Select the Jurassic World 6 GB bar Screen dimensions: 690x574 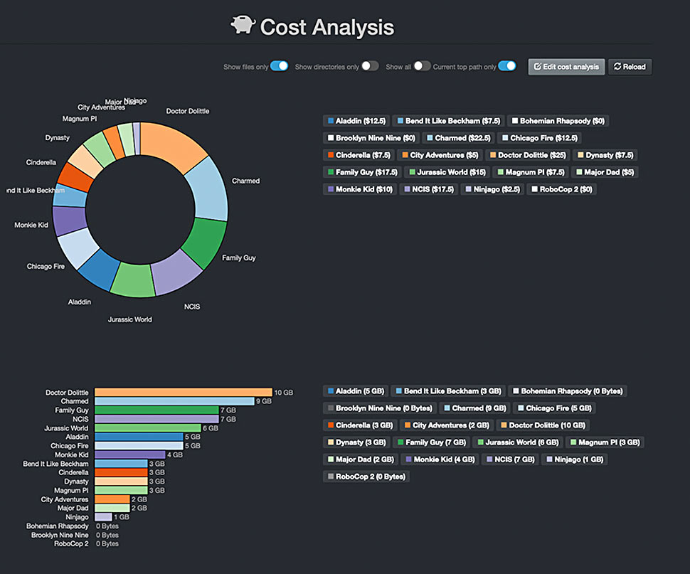click(148, 428)
